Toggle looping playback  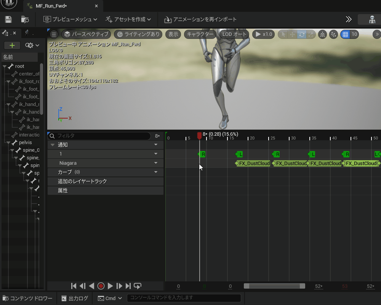(138, 286)
